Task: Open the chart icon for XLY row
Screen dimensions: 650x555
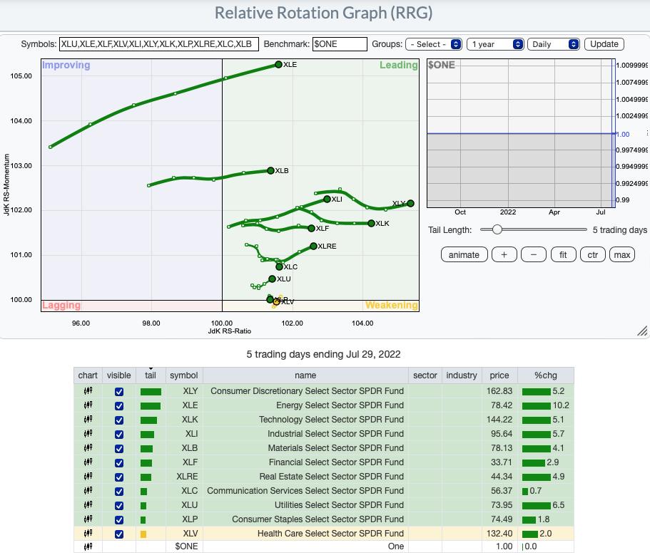Action: [88, 391]
